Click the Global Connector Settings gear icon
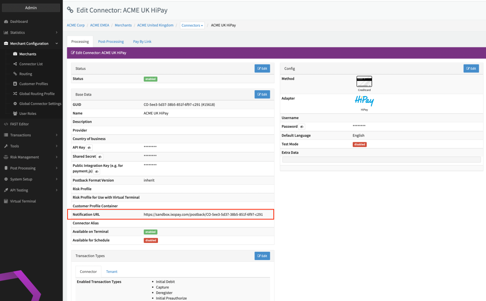This screenshot has height=301, width=486. point(15,103)
